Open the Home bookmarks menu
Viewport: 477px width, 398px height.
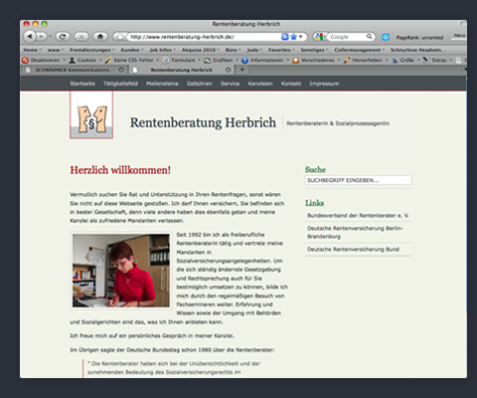click(32, 50)
